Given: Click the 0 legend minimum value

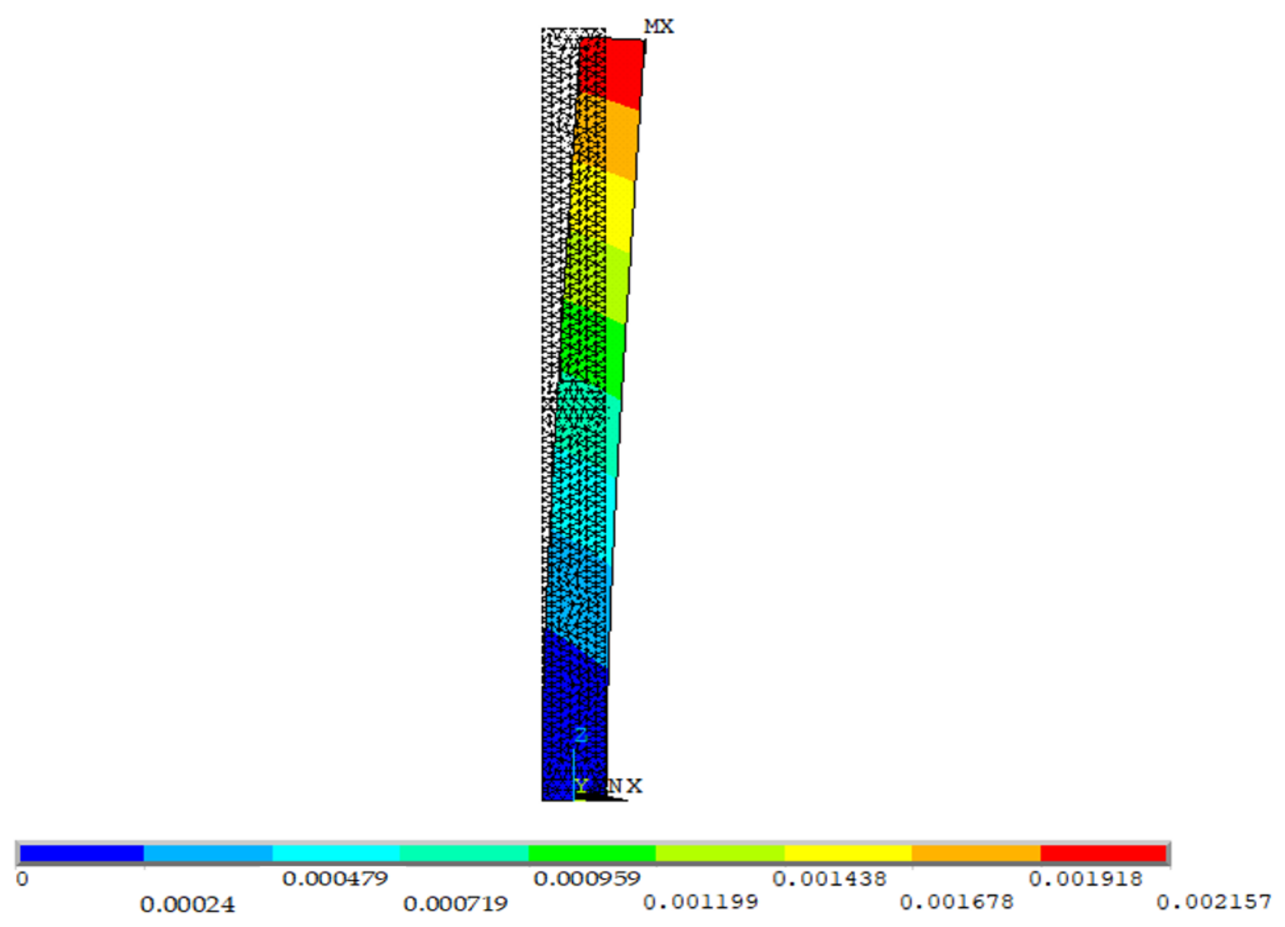Looking at the screenshot, I should pos(22,879).
